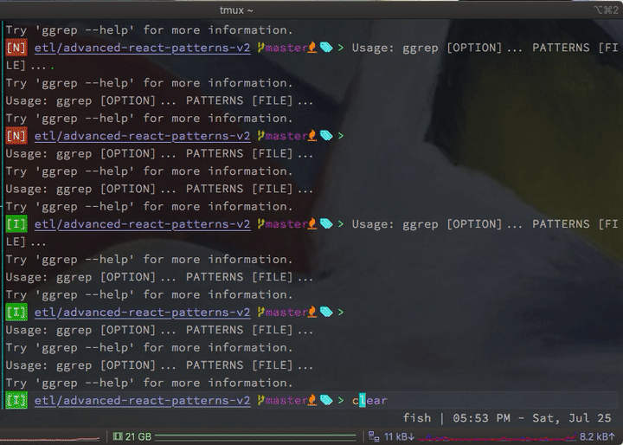Click the "Sat, Jul 25" date in tmux status
Viewport: 623px width, 445px height.
(572, 418)
